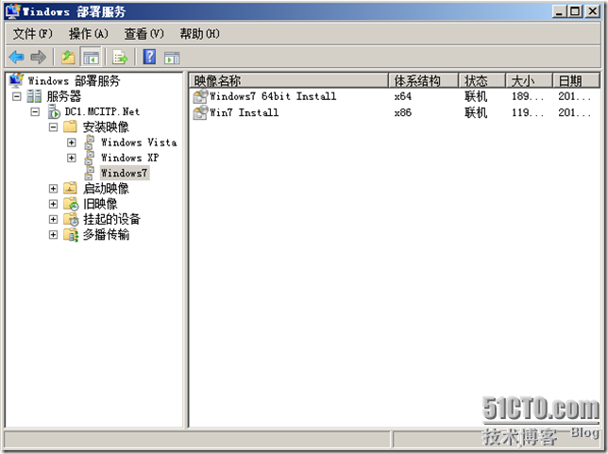Maximize the Windows 部署服务 window
This screenshot has width=608, height=454.
point(575,11)
